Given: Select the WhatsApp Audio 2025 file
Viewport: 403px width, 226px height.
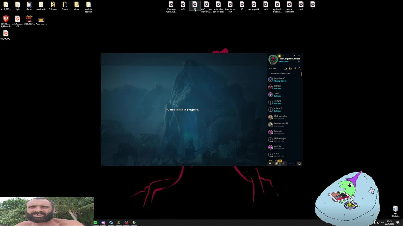Looking at the screenshot, I should coord(171,7).
